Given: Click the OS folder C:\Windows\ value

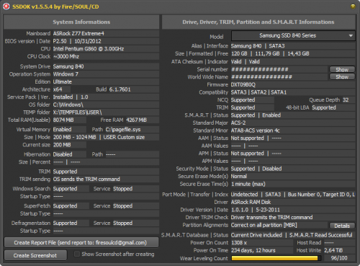Looking at the screenshot, I should pos(68,105).
